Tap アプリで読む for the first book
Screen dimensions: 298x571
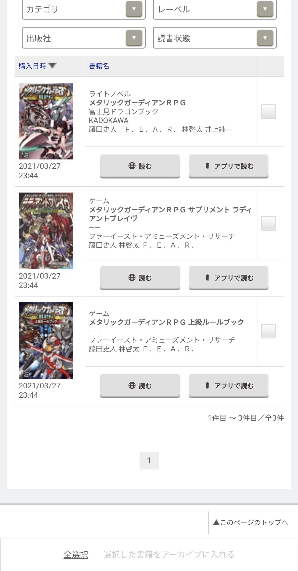tap(228, 166)
